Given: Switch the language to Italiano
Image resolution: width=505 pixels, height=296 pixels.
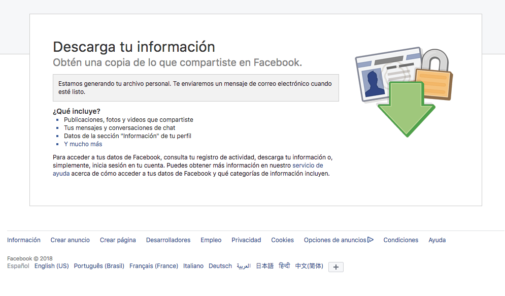Looking at the screenshot, I should (x=193, y=266).
